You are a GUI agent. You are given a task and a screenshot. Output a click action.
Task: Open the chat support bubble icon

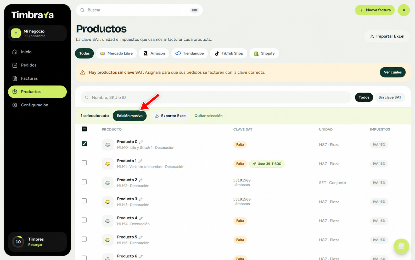pos(401,246)
